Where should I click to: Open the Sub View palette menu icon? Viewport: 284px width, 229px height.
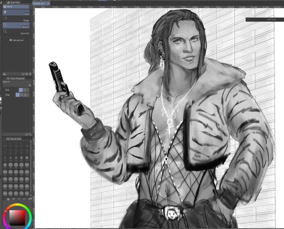pos(248,19)
